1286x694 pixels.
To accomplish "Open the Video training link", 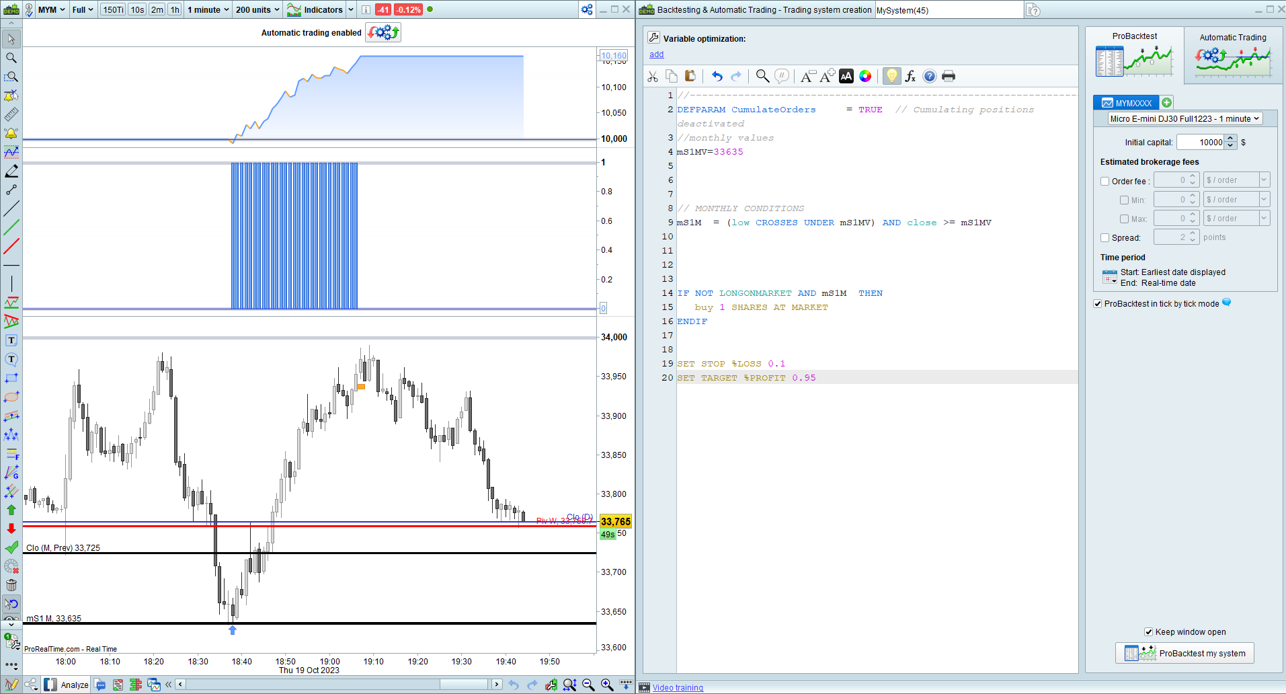I will click(x=678, y=687).
